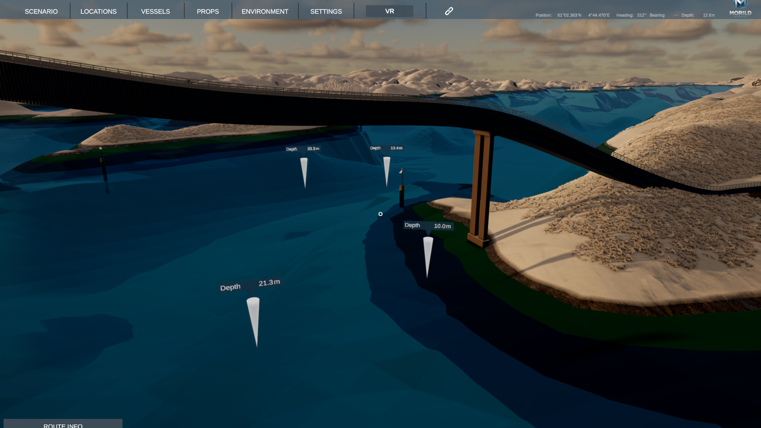
Task: Open the LOCATIONS menu
Action: [98, 11]
